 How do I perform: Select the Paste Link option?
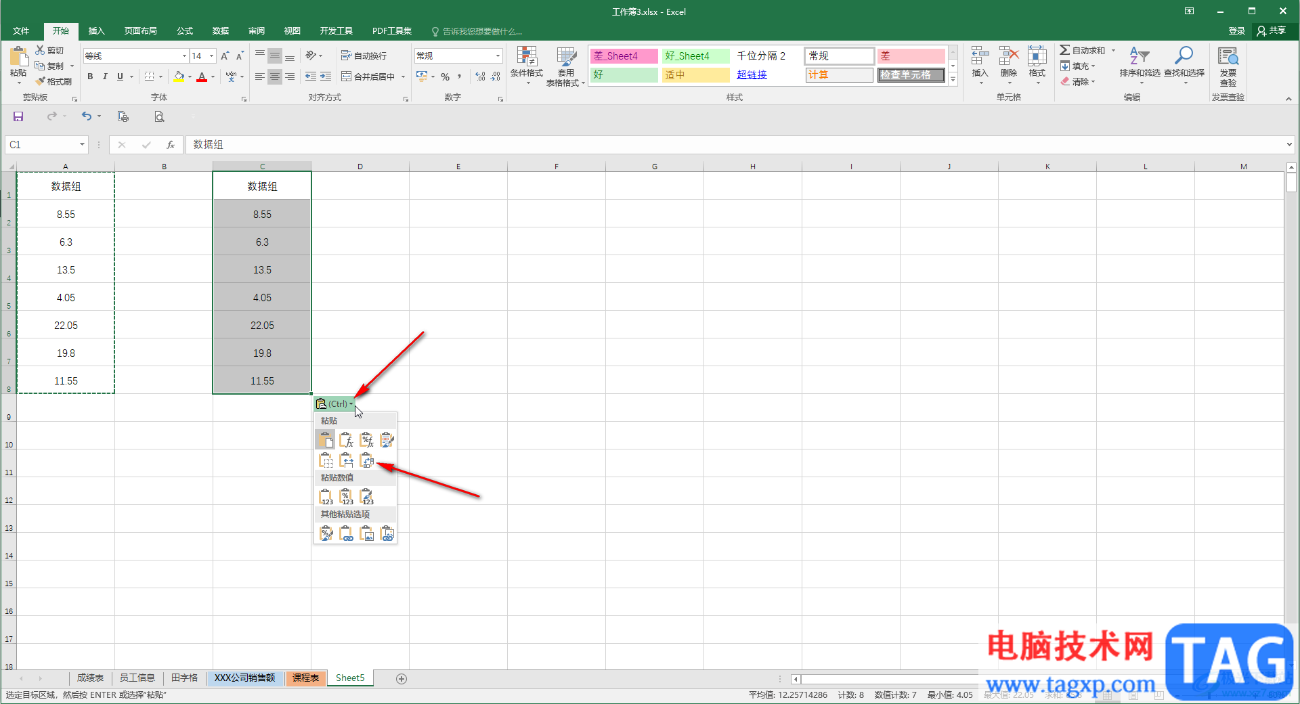click(x=347, y=534)
